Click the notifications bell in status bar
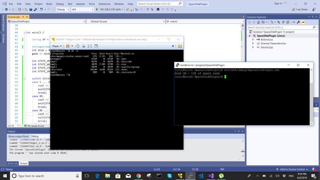The height and width of the screenshot is (180, 320). coord(314,169)
